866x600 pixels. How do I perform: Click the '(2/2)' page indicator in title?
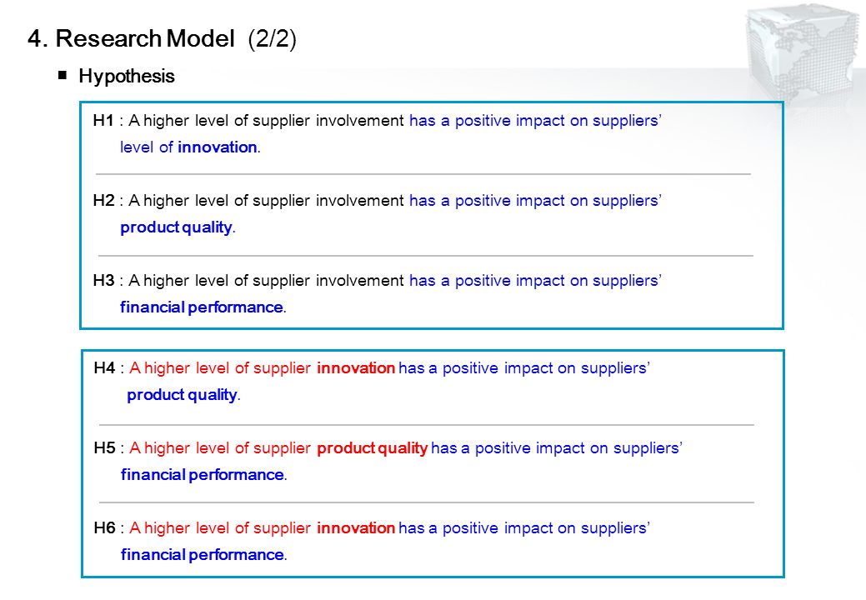(273, 39)
